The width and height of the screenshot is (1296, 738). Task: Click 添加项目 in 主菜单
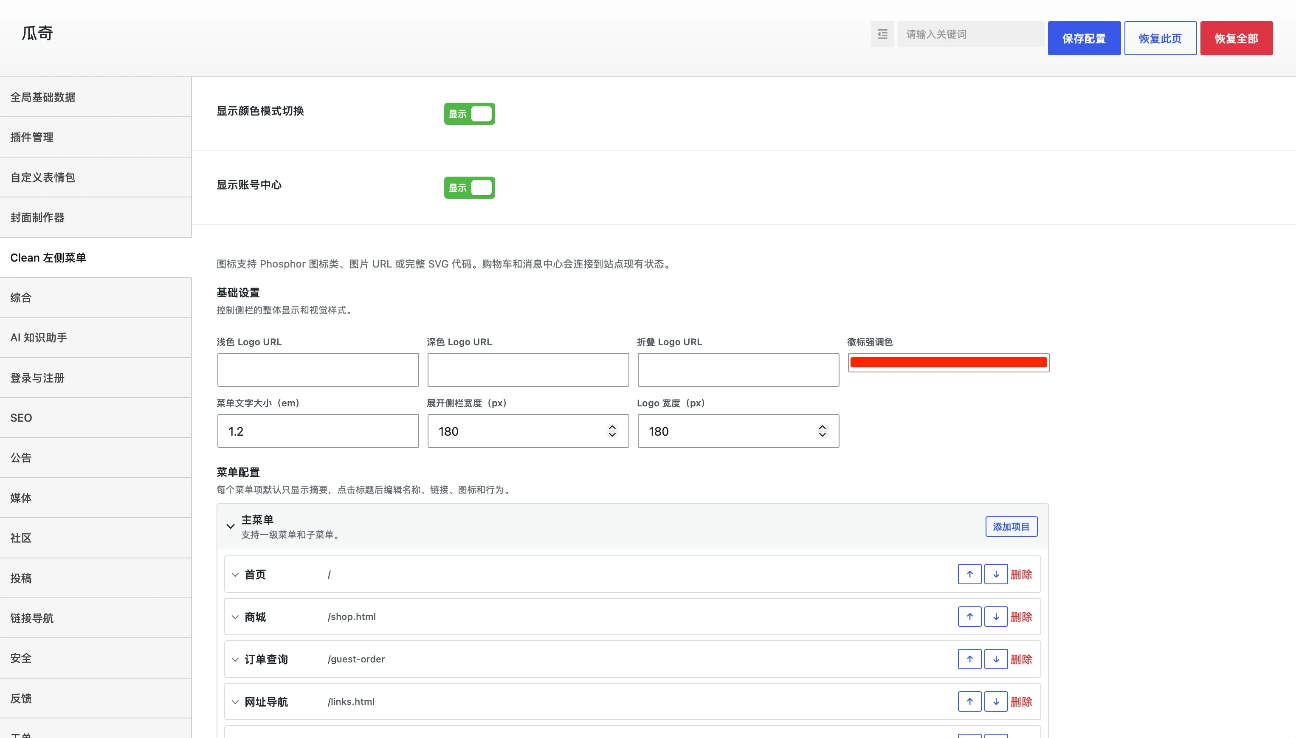point(1011,527)
